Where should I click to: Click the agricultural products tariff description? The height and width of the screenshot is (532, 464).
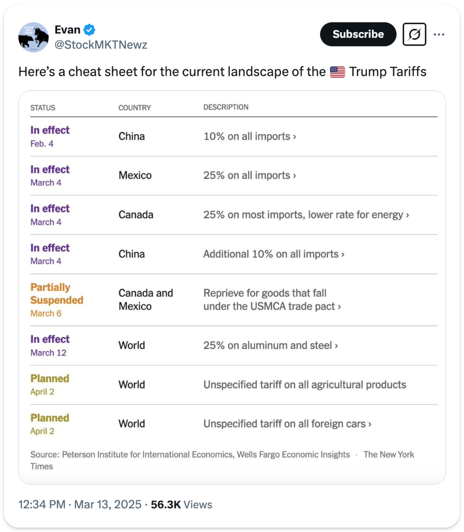[x=304, y=385]
